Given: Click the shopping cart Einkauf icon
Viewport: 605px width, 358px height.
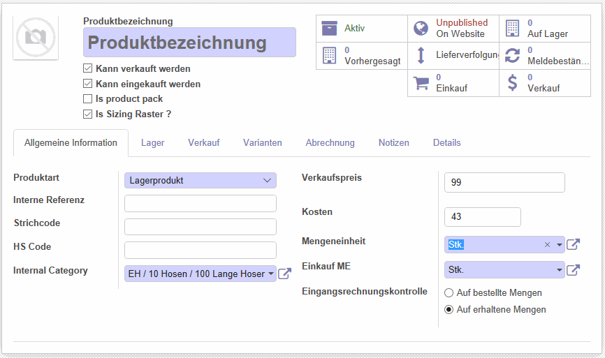Looking at the screenshot, I should [x=421, y=83].
